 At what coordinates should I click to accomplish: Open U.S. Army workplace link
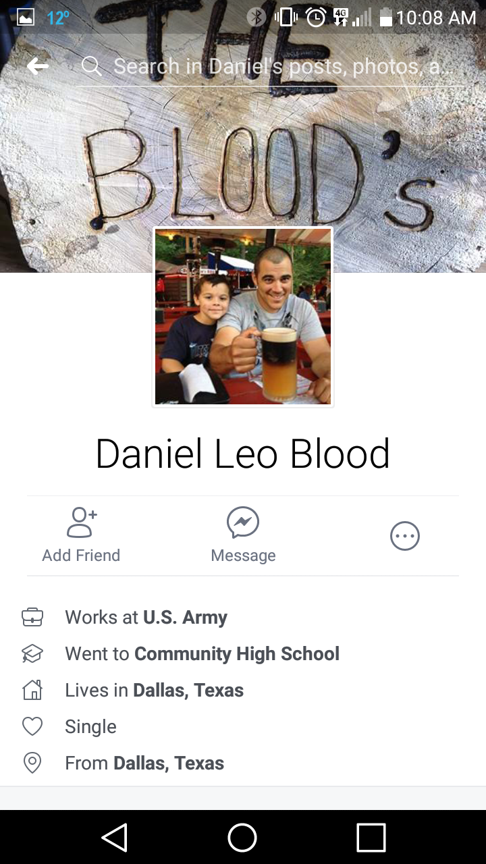click(x=185, y=617)
